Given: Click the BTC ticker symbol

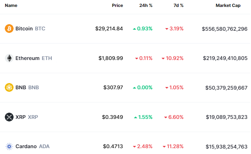Looking at the screenshot, I should (40, 29).
